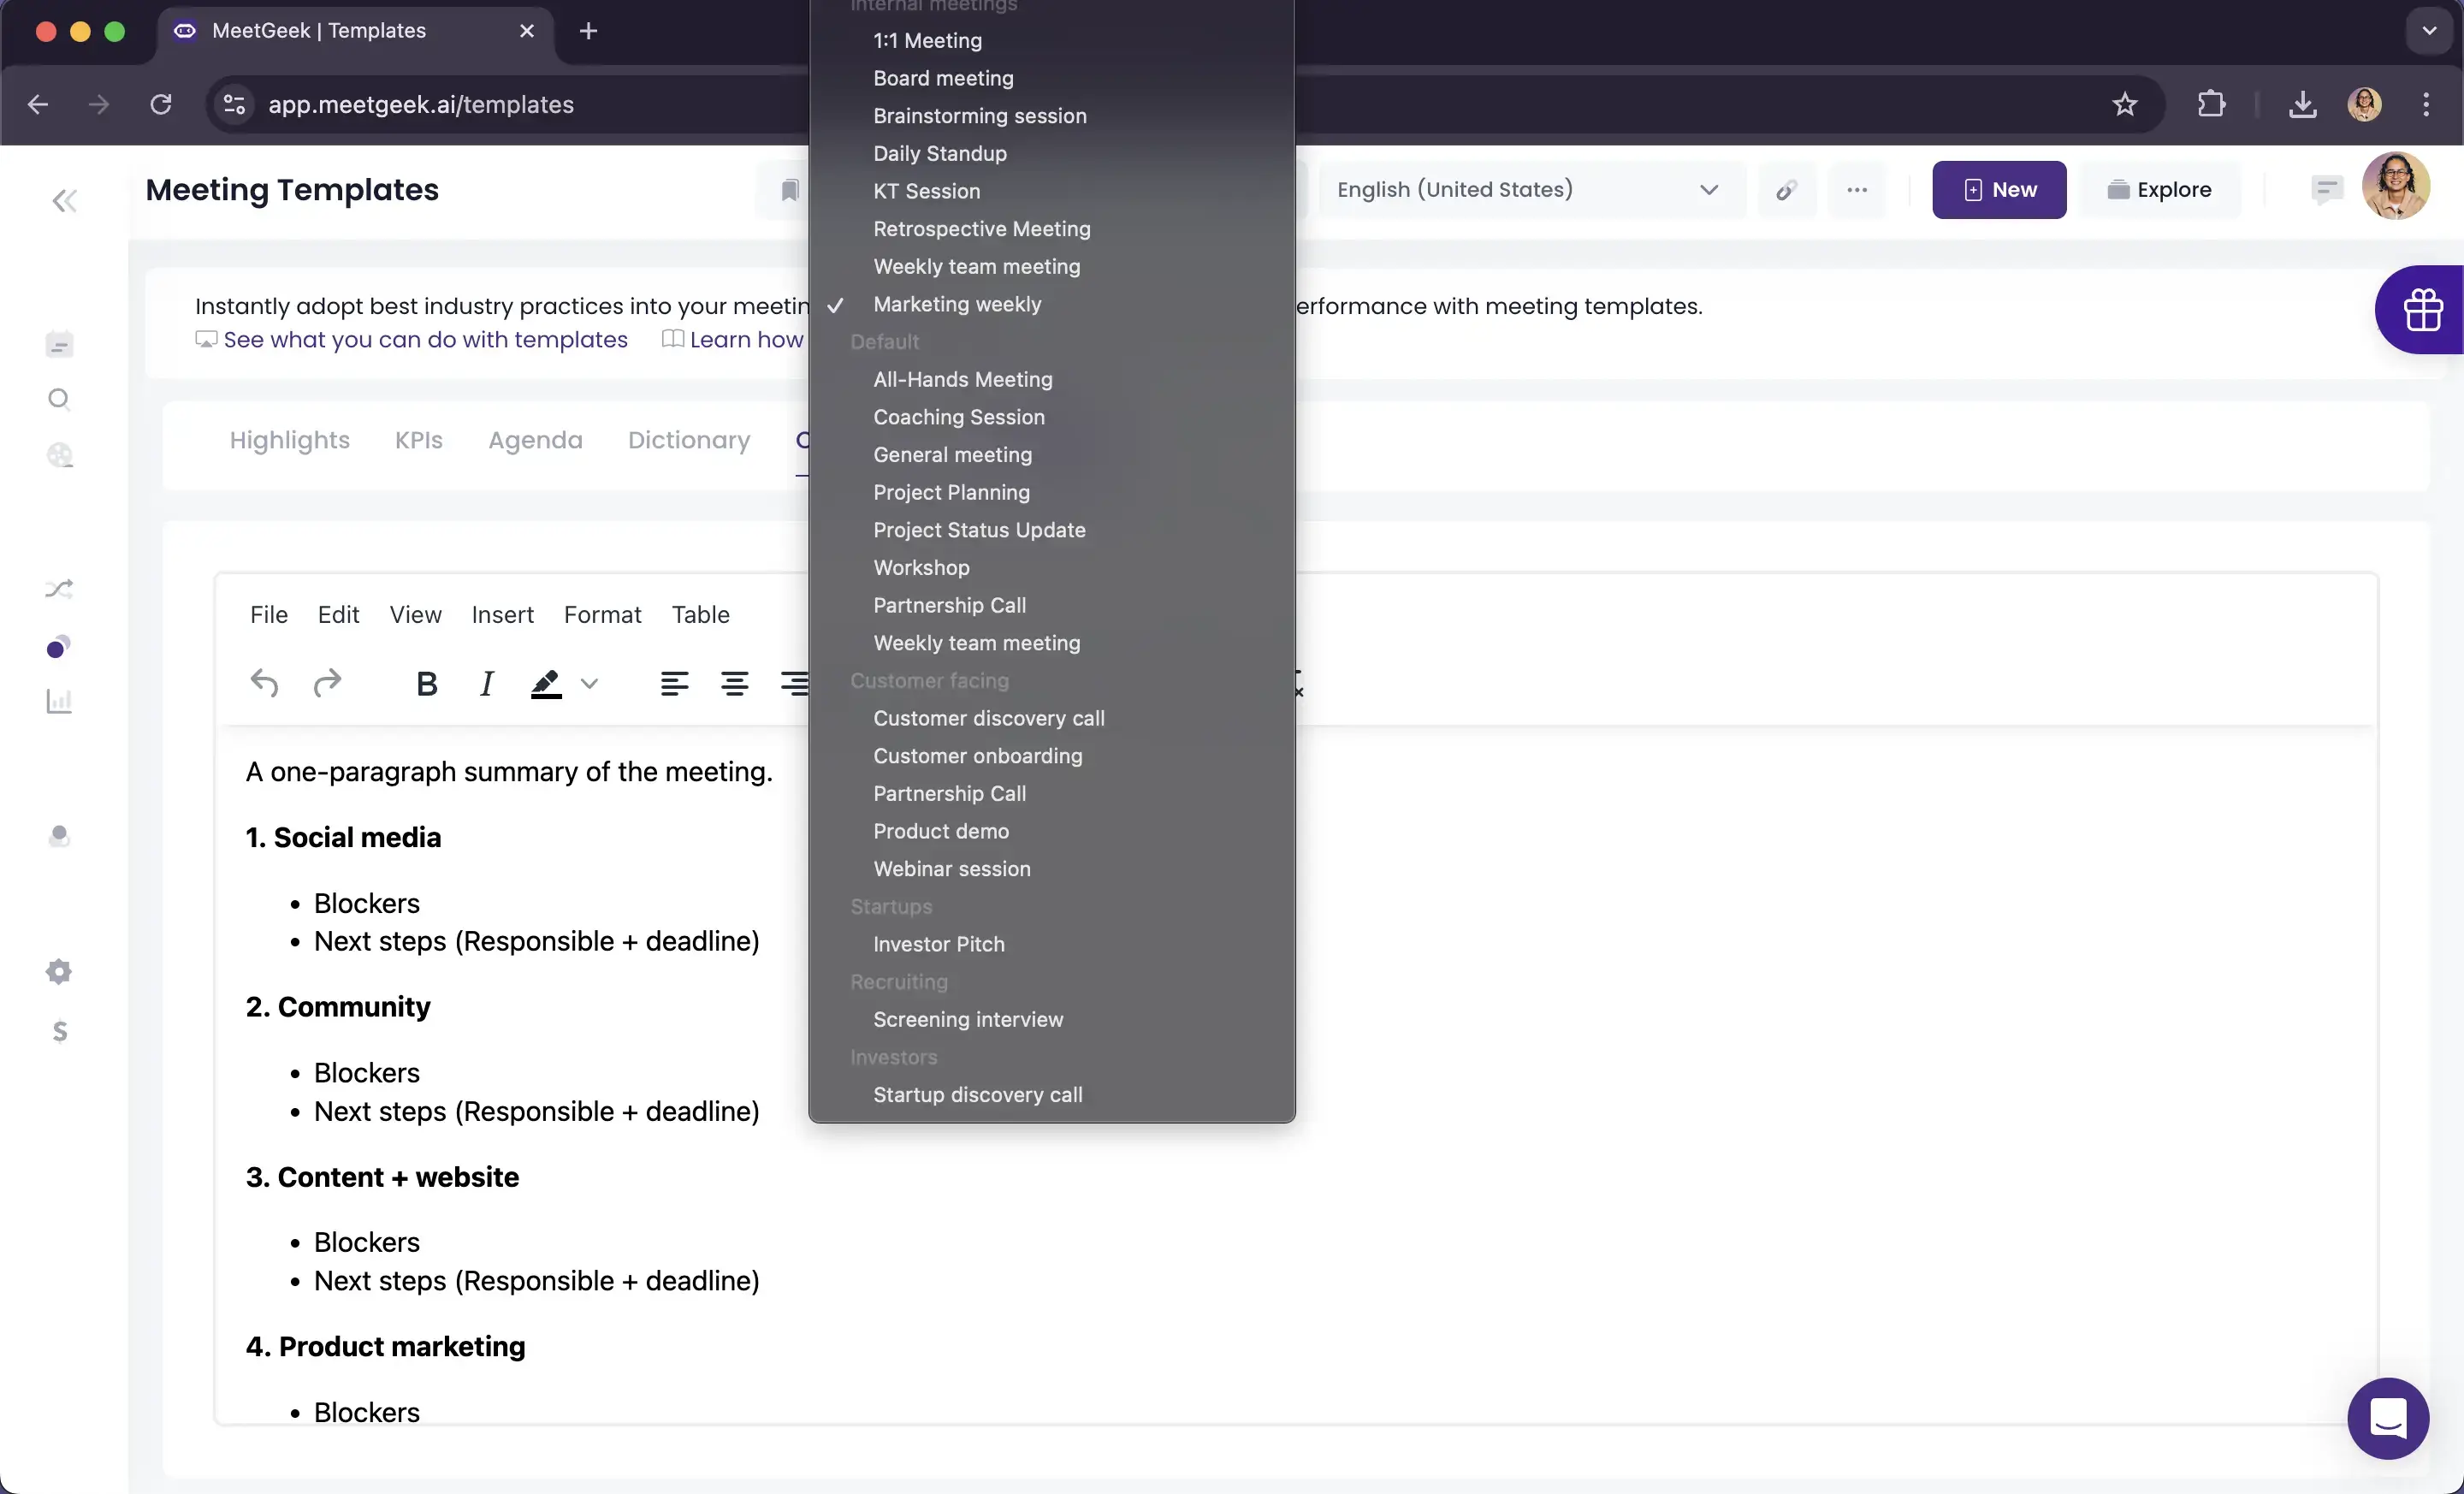Switch to the KPIs tab
This screenshot has width=2464, height=1494.
(418, 441)
